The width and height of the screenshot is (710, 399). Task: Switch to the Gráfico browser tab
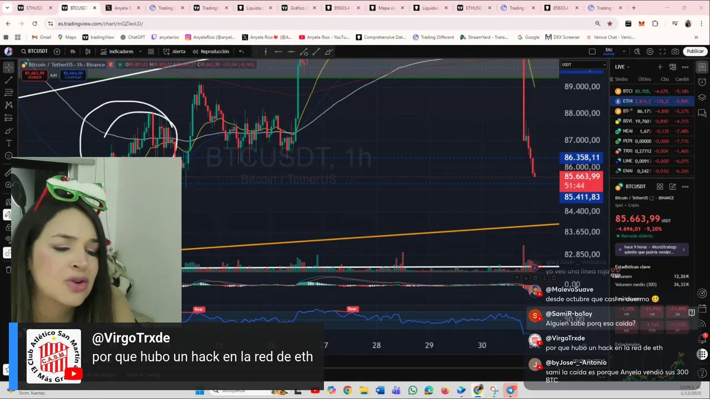pyautogui.click(x=298, y=8)
